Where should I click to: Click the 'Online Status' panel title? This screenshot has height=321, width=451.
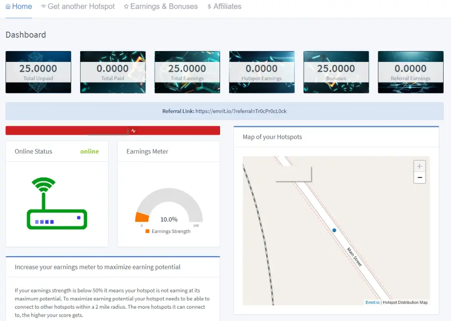pyautogui.click(x=33, y=151)
